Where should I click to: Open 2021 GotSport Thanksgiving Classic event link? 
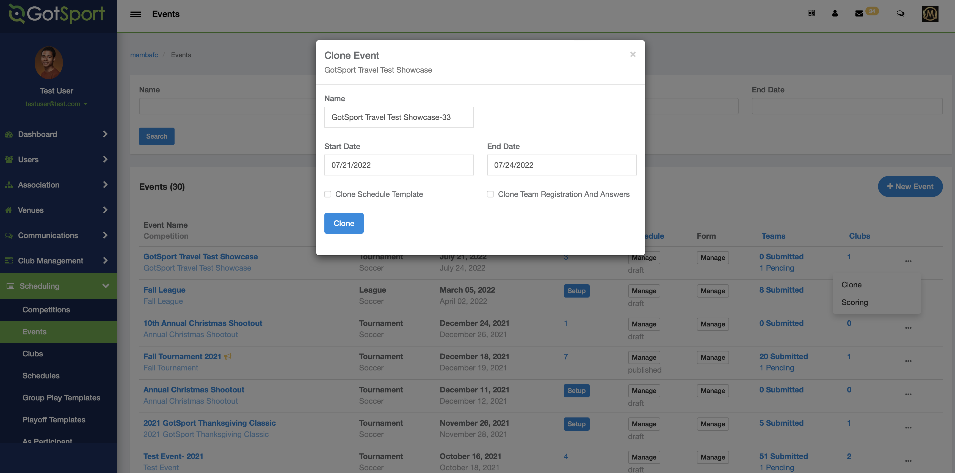(209, 423)
